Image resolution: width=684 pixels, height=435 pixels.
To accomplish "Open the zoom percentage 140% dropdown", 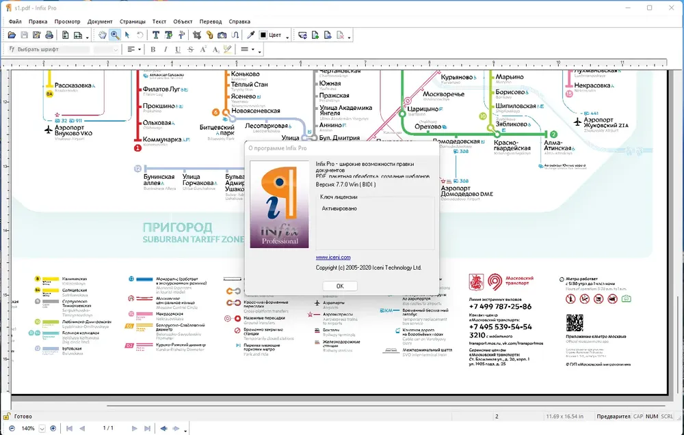I will pyautogui.click(x=42, y=428).
